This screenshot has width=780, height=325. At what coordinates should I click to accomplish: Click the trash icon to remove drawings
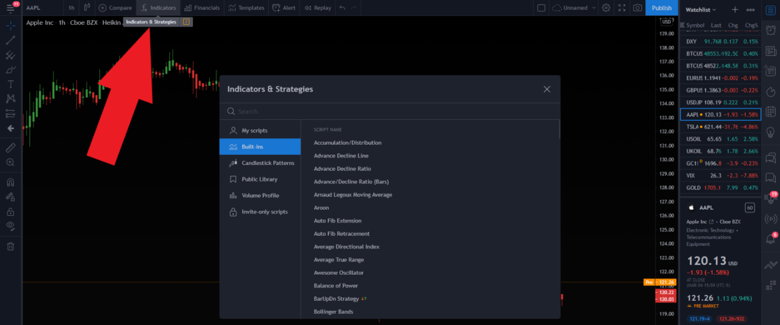10,246
